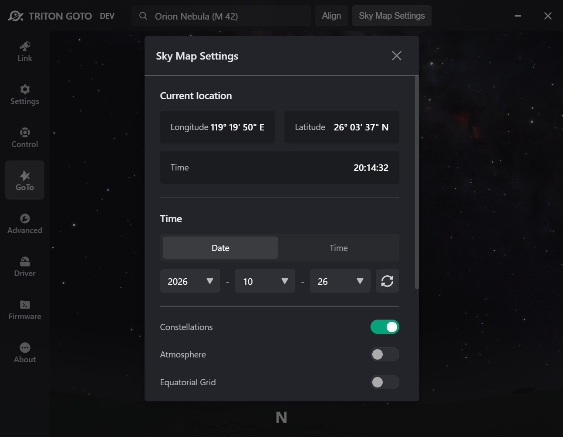Enable the Atmosphere toggle
Viewport: 563px width, 437px height.
point(384,354)
